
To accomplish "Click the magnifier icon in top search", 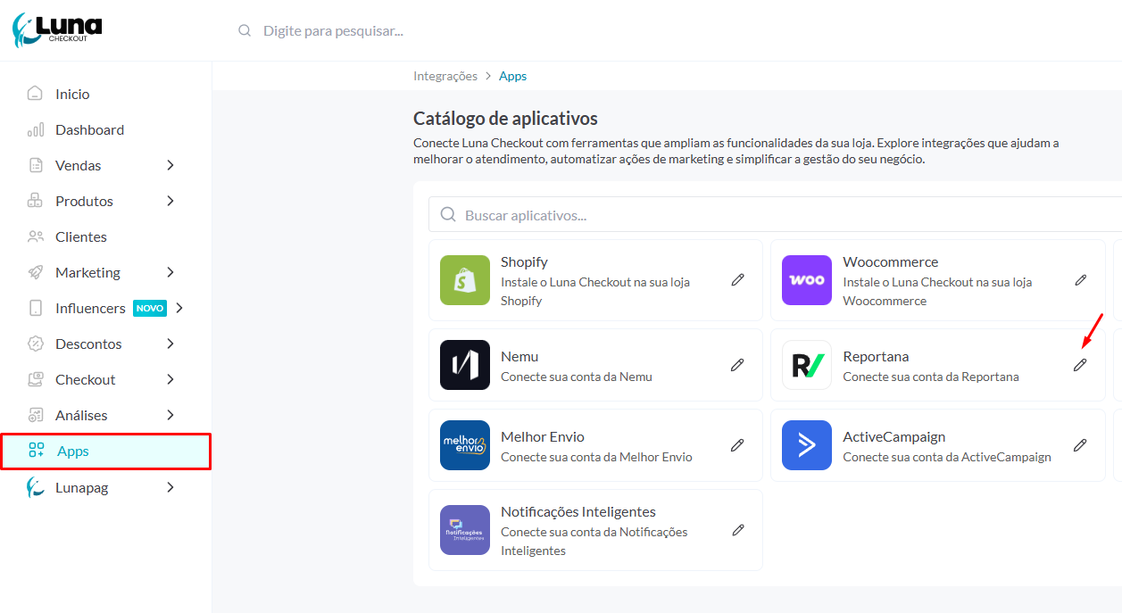I will (245, 30).
